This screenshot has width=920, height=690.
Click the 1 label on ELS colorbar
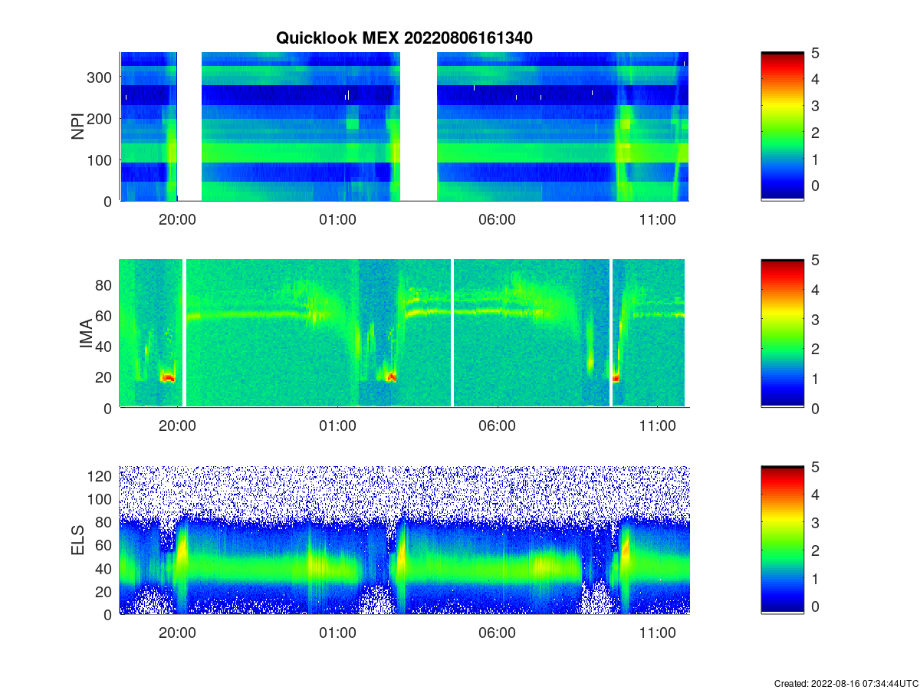[816, 578]
